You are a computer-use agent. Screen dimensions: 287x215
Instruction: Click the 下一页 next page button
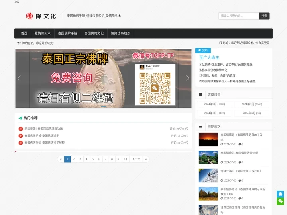pos(136,159)
